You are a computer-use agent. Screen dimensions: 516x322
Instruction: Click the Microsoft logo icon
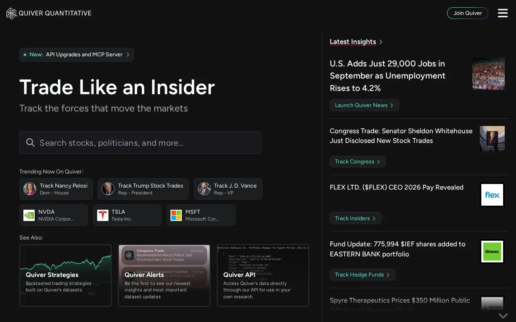click(176, 215)
